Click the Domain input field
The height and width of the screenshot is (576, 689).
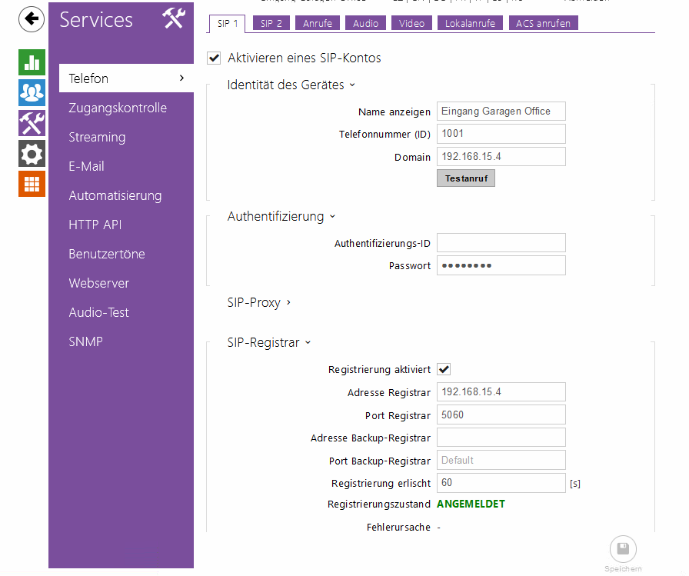click(501, 156)
